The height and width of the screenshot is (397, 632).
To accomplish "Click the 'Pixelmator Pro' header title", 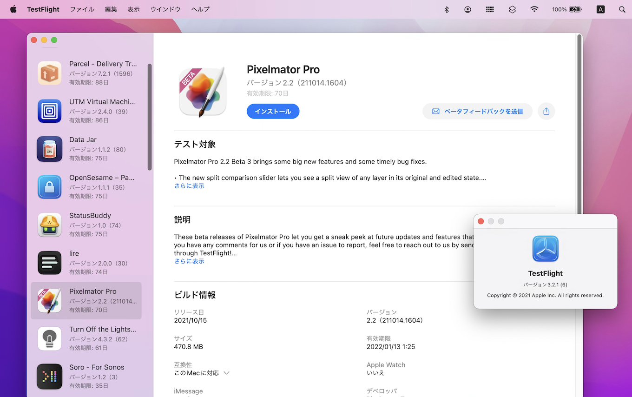I will point(283,70).
